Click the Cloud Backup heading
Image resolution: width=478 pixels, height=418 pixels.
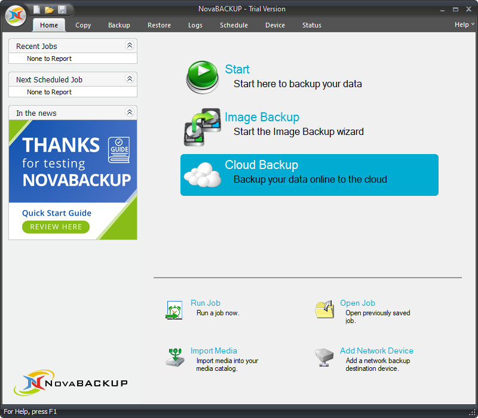(261, 165)
